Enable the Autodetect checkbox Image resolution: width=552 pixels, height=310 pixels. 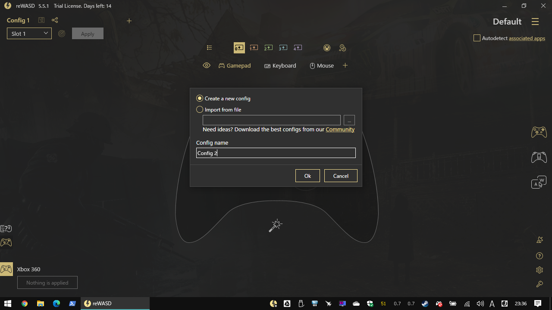477,38
